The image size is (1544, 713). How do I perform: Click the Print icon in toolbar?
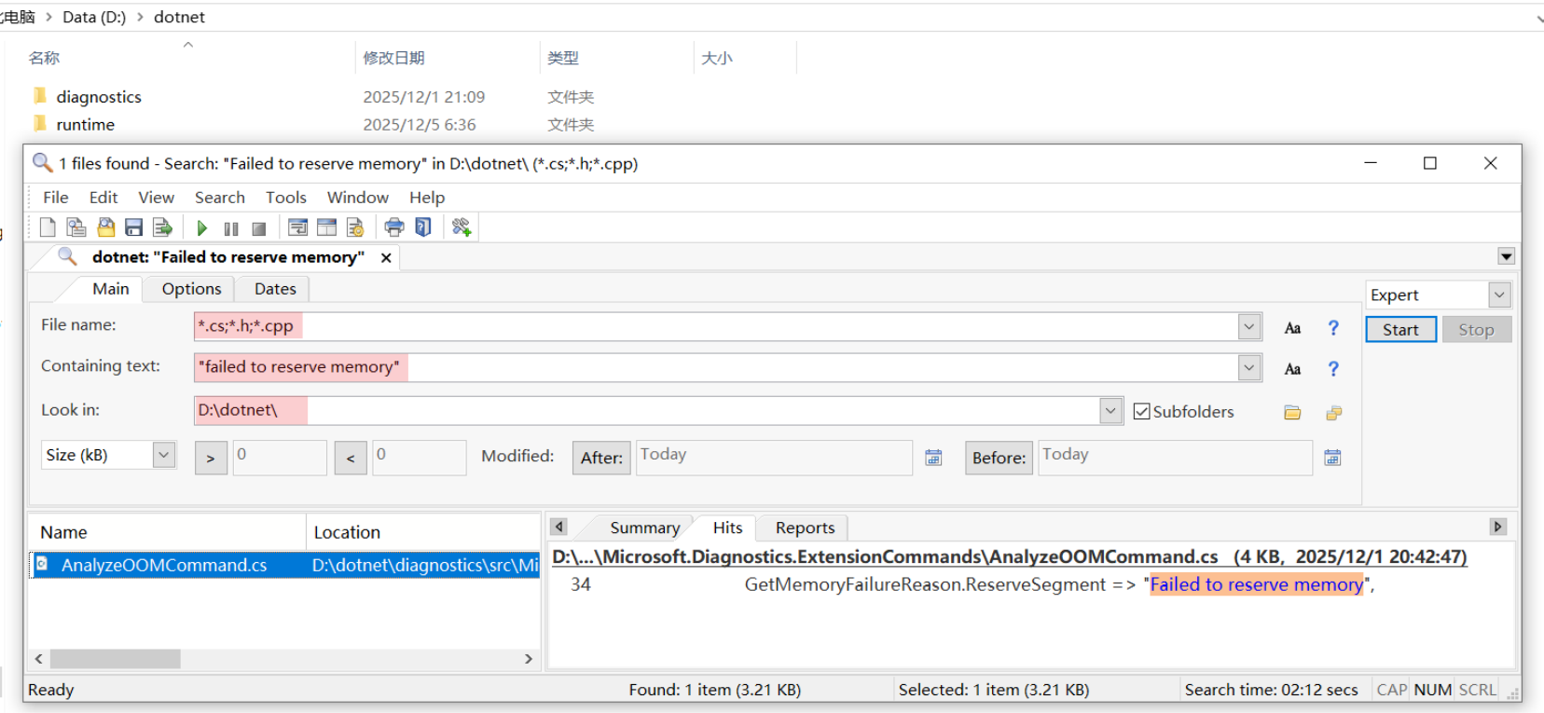coord(394,227)
